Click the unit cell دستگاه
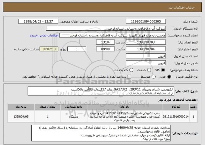This screenshot has width=205, height=145. pos(74,116)
